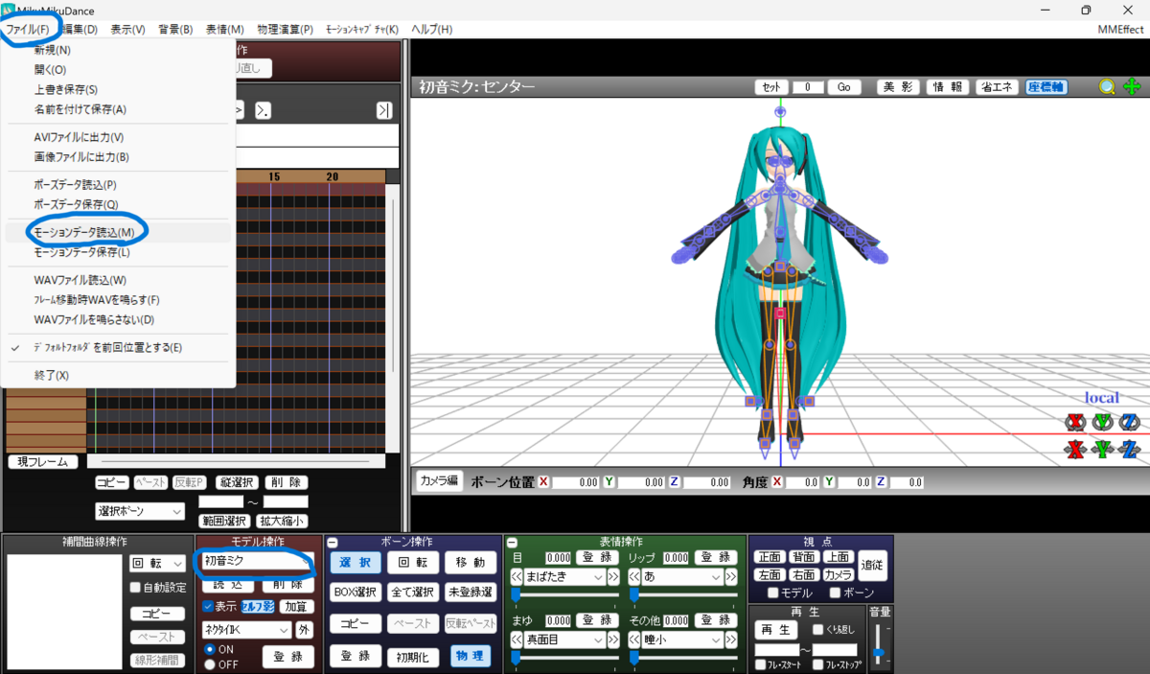This screenshot has width=1150, height=674.
Task: Open the 選択ボーン dropdown below the timeline
Action: (x=139, y=511)
